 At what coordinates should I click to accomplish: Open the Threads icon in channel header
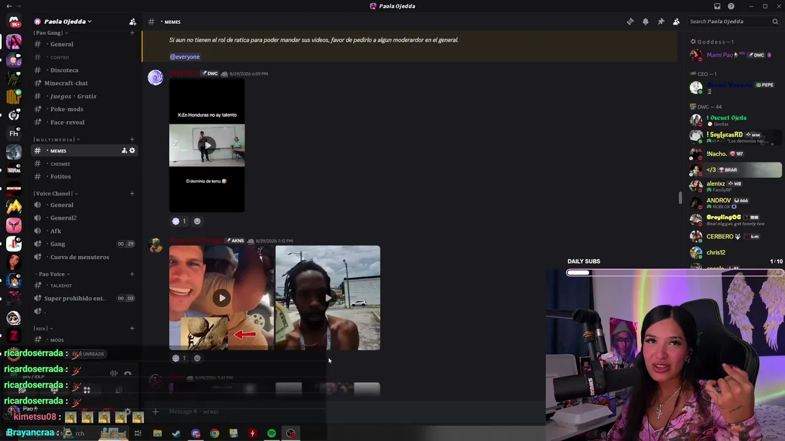coord(630,21)
